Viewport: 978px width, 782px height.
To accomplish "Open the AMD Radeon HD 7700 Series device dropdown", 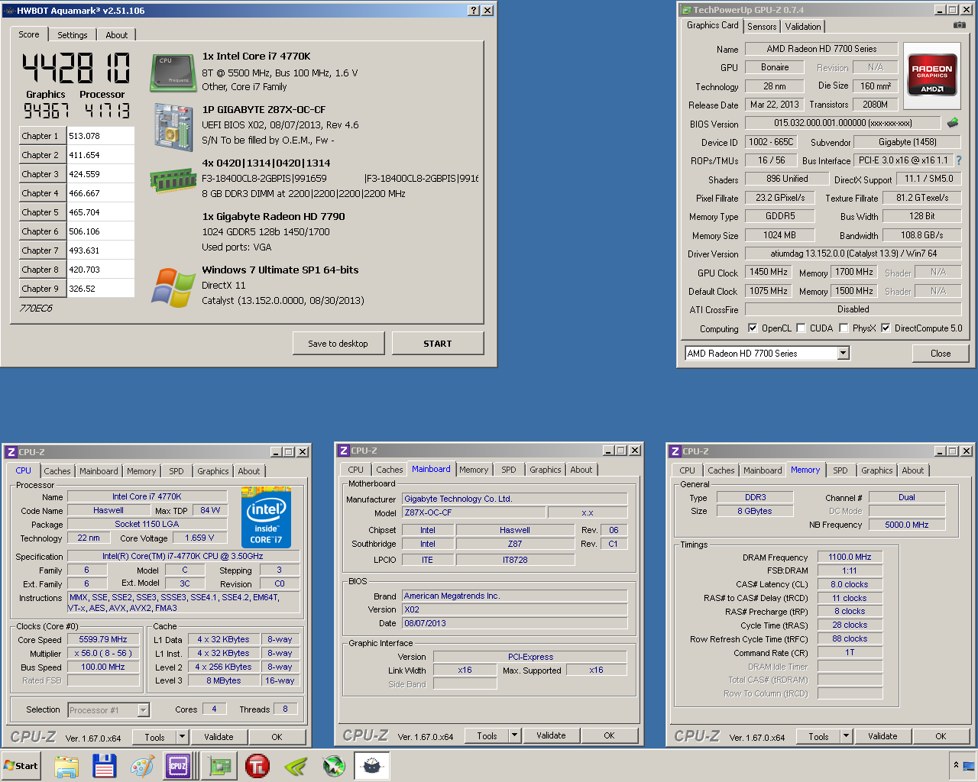I will [x=844, y=354].
